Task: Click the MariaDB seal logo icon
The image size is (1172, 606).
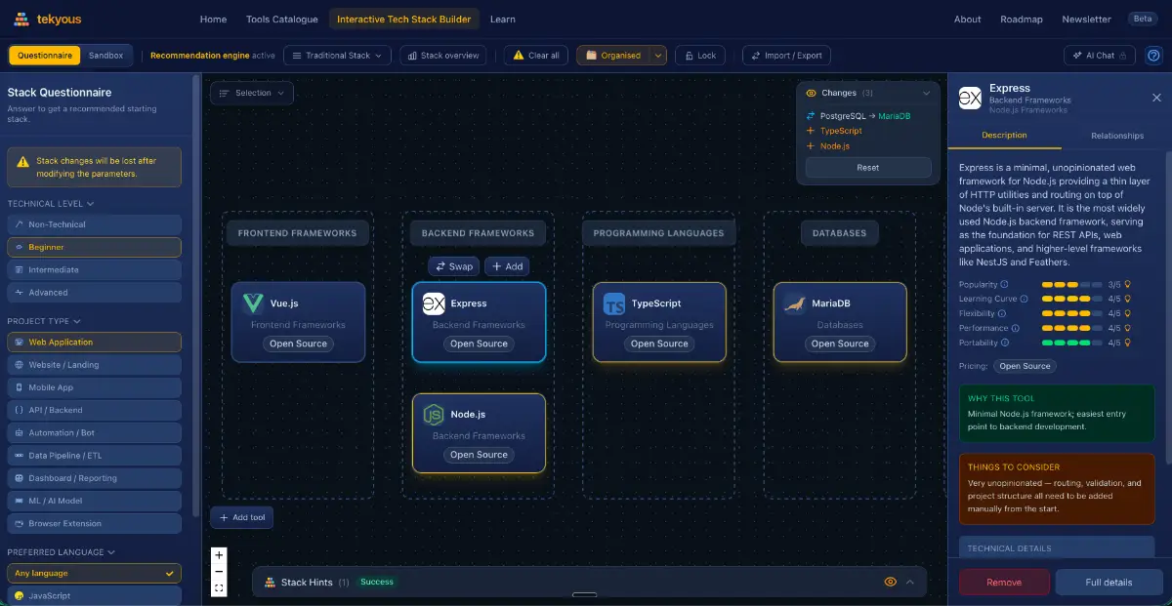Action: click(x=795, y=303)
